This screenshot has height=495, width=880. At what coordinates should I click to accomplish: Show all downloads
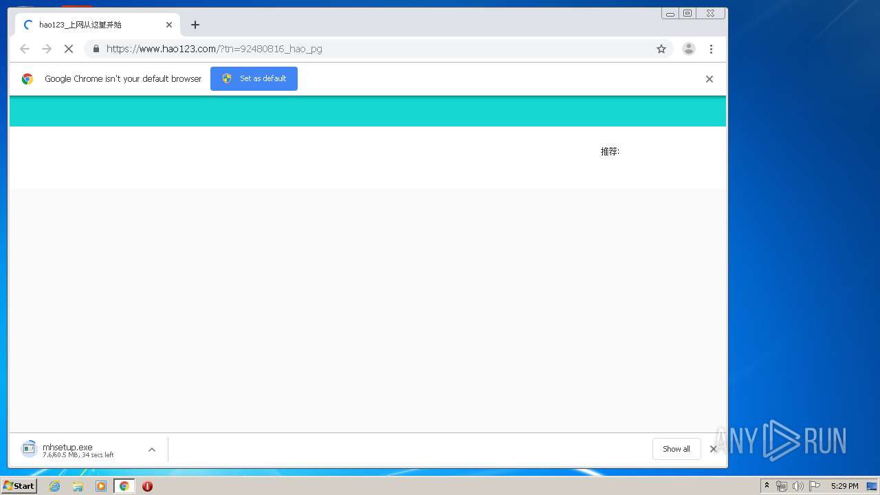(x=676, y=449)
